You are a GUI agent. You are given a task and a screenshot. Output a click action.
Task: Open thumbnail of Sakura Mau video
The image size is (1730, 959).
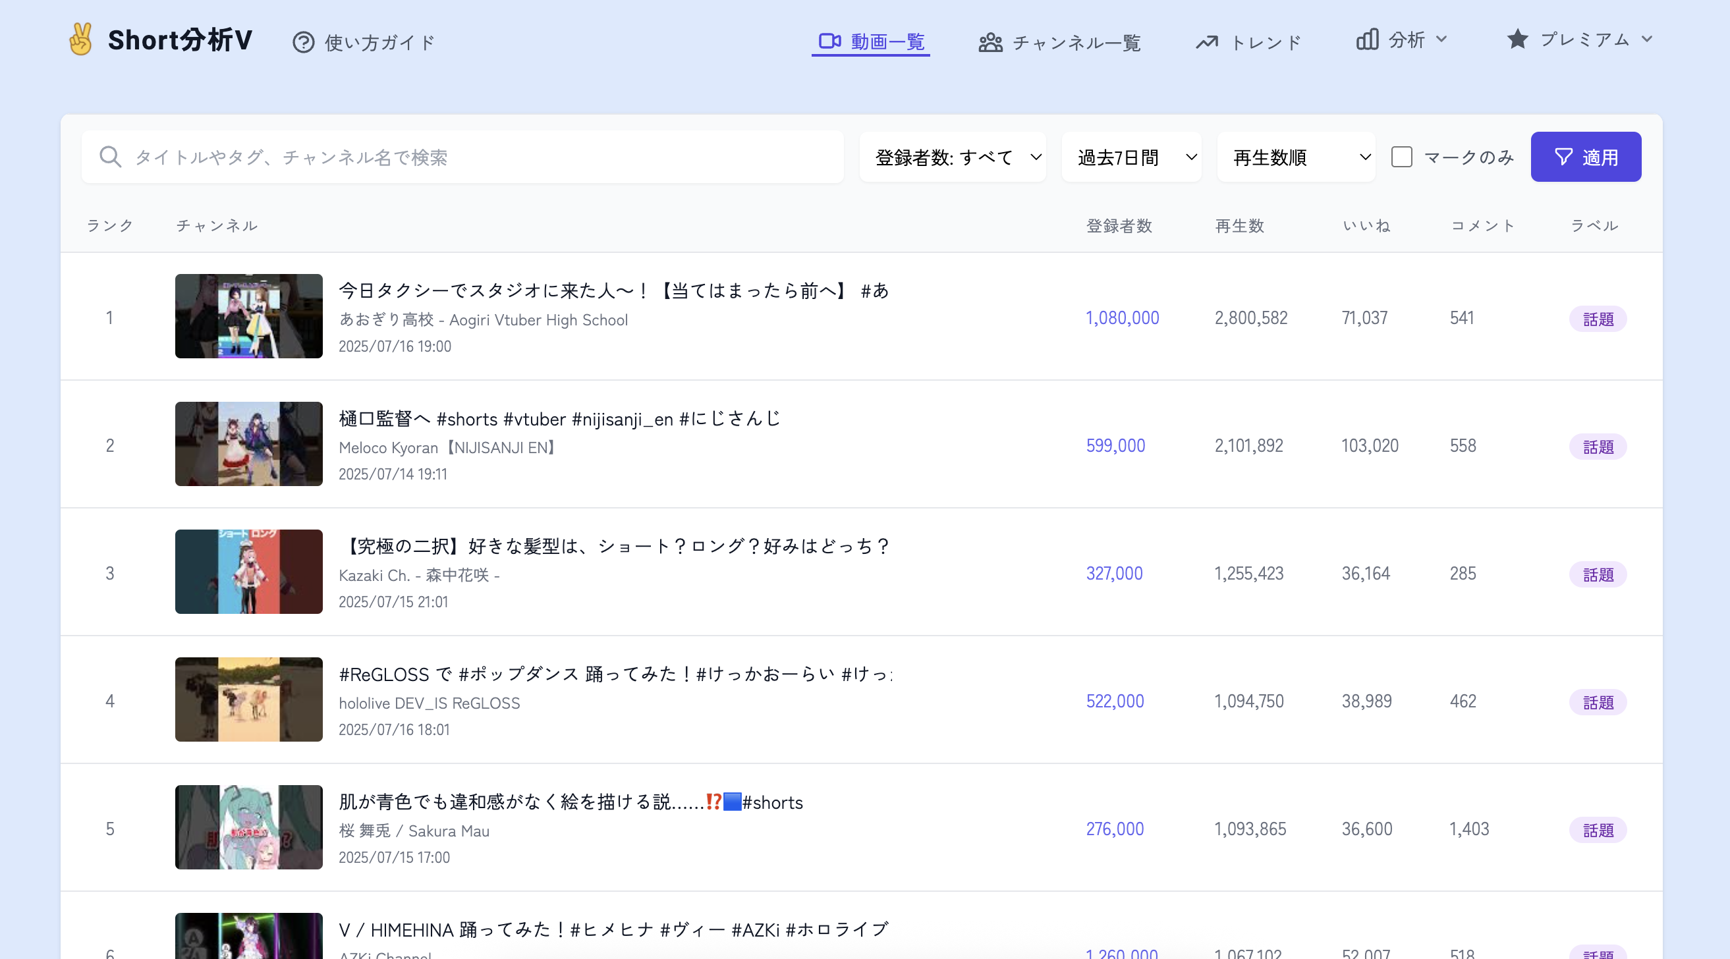pyautogui.click(x=248, y=827)
